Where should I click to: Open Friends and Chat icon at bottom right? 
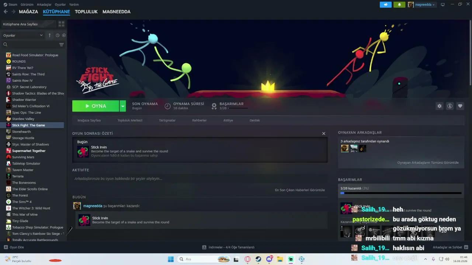click(x=466, y=247)
